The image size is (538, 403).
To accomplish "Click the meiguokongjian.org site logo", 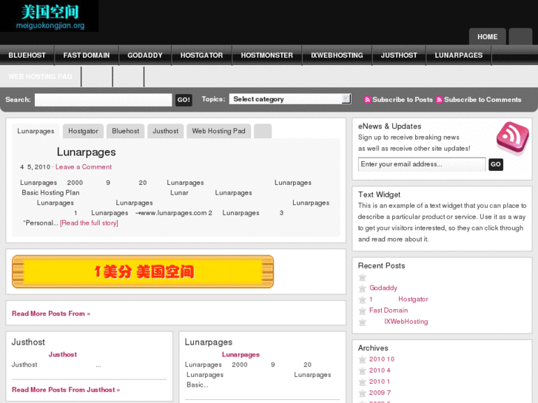I will tap(50, 16).
